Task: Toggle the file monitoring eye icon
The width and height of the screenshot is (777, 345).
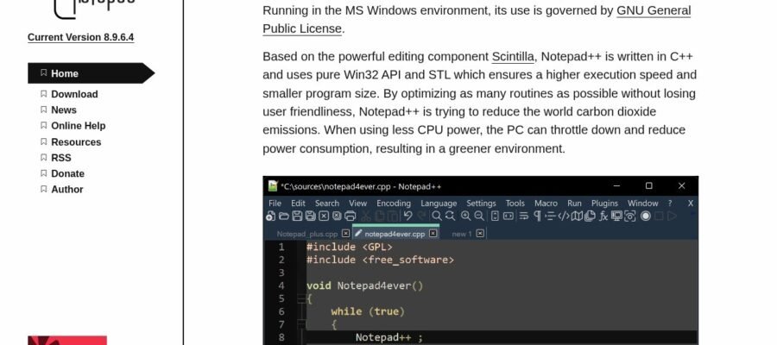Action: point(630,216)
